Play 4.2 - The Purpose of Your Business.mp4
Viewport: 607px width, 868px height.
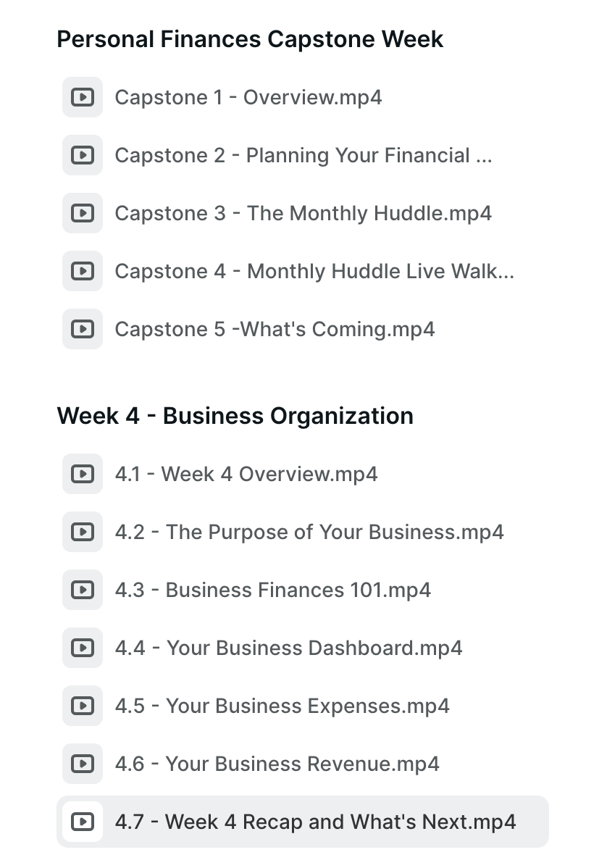[309, 532]
